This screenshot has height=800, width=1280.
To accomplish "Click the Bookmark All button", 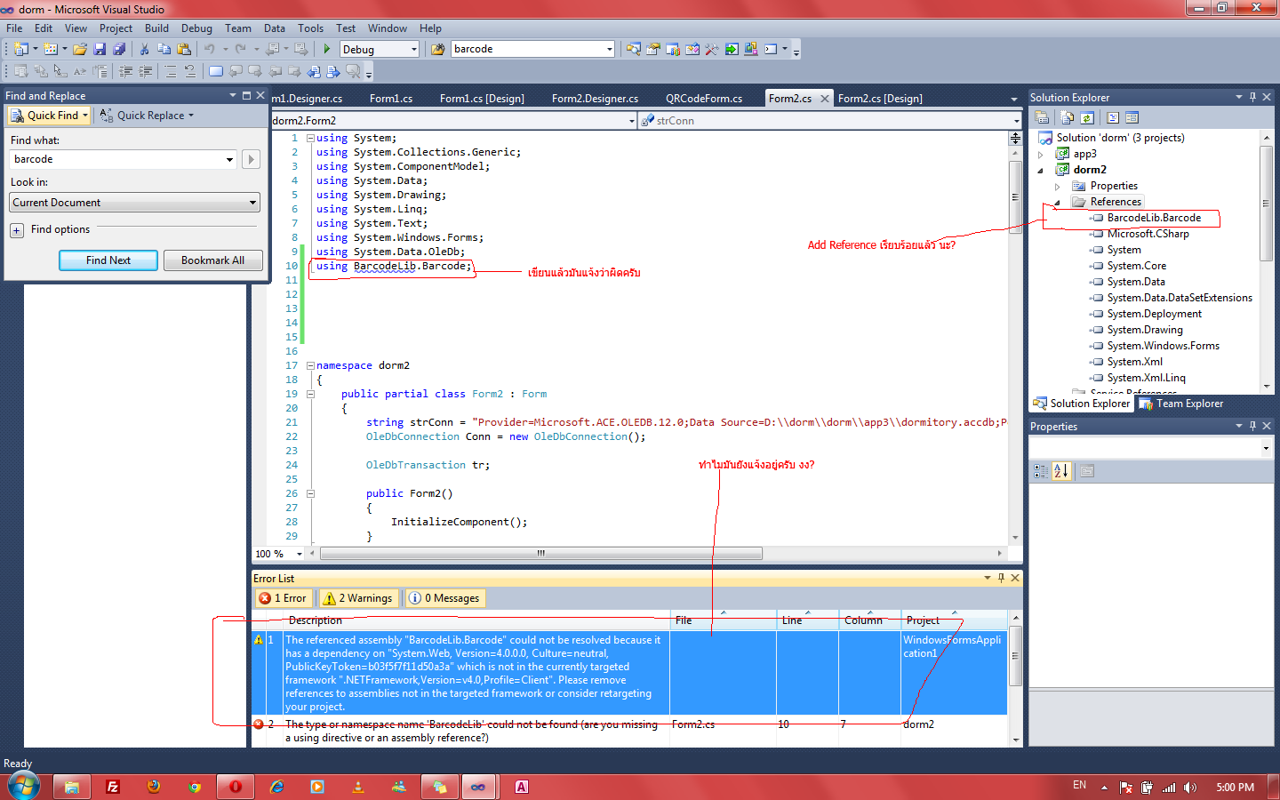I will pyautogui.click(x=213, y=260).
